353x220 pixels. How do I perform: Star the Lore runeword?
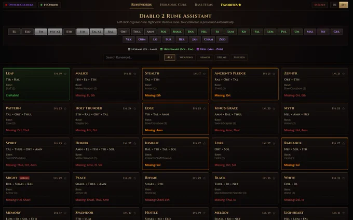tap(274, 143)
